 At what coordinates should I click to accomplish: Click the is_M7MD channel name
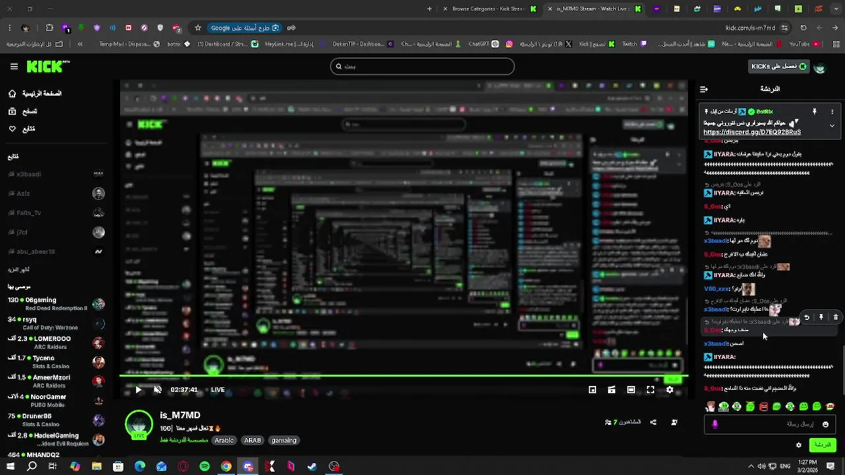pos(180,416)
